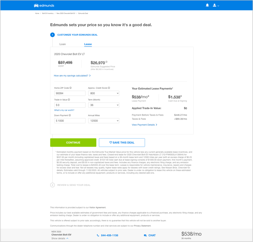Open What's my car worth link
The image size is (253, 242).
pyautogui.click(x=64, y=110)
